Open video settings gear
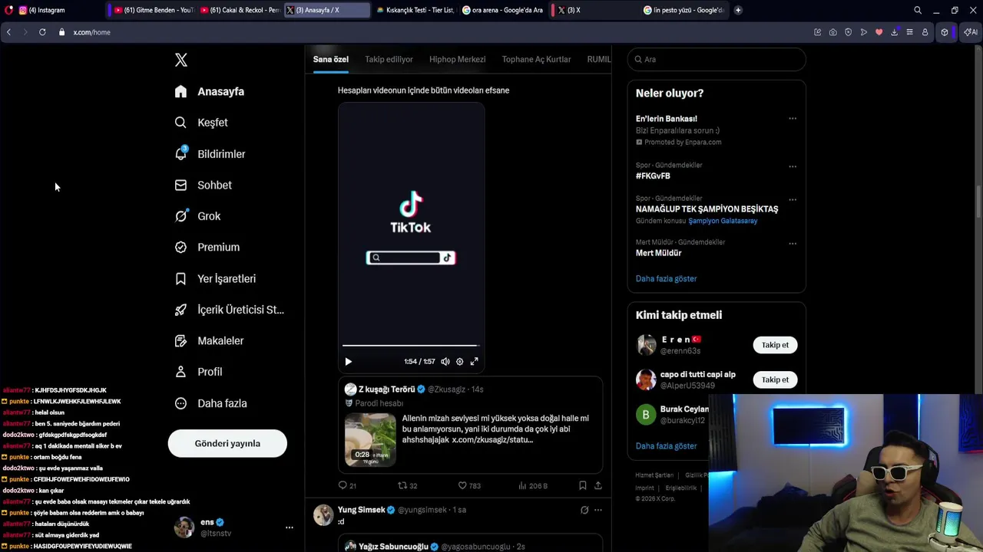 coord(460,361)
